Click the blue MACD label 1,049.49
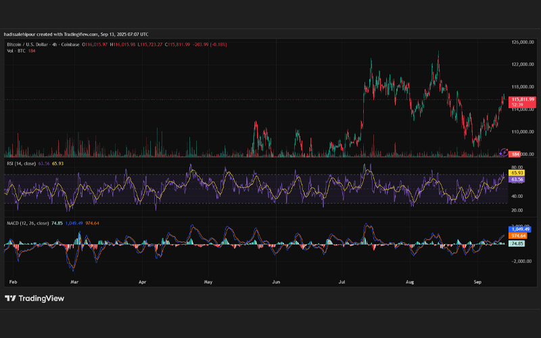The height and width of the screenshot is (338, 541). click(520, 229)
